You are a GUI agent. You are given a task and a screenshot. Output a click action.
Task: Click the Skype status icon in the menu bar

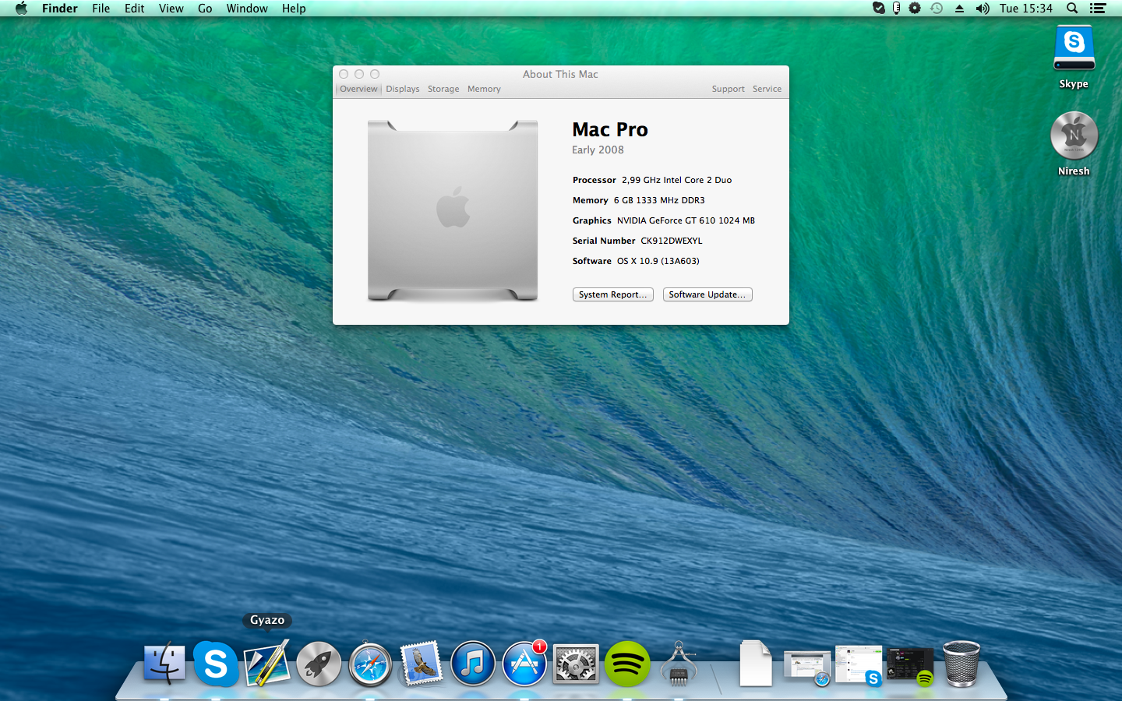click(879, 9)
